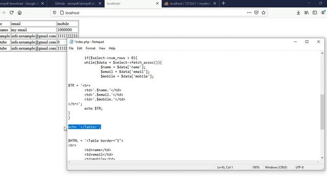The width and height of the screenshot is (327, 184).
Task: Click the <td>name</td> code line
Action: [98, 150]
